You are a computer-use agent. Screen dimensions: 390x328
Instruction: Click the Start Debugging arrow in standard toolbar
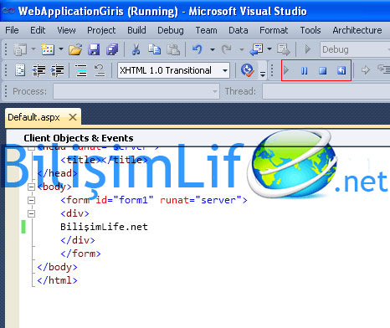click(307, 49)
